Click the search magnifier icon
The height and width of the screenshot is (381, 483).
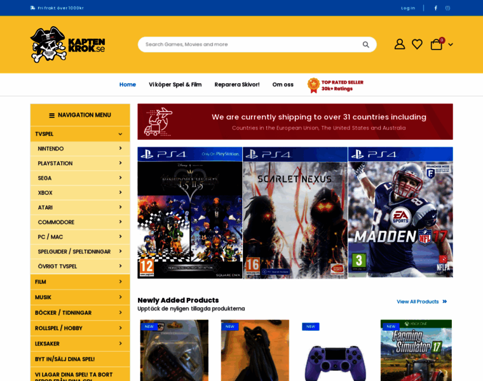365,44
